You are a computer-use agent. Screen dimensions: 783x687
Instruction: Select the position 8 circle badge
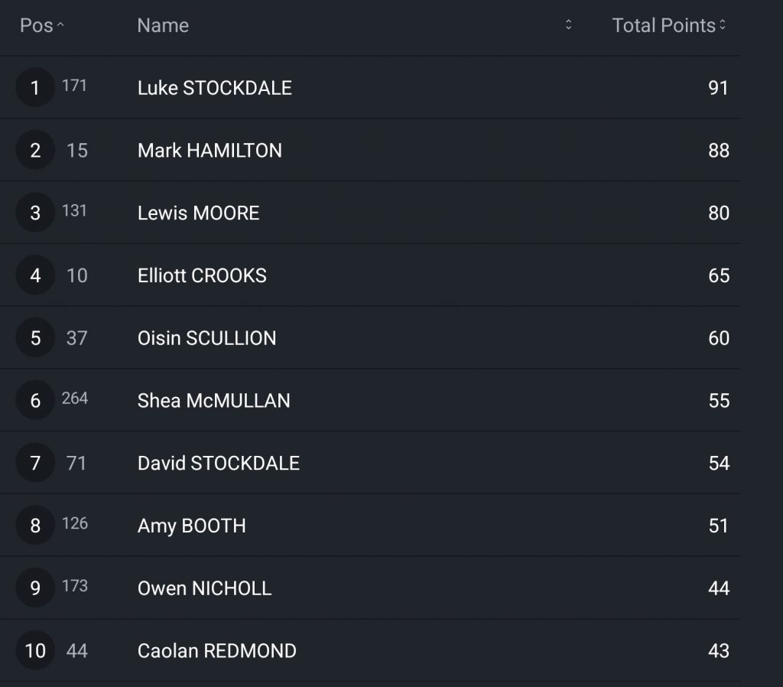(x=35, y=526)
